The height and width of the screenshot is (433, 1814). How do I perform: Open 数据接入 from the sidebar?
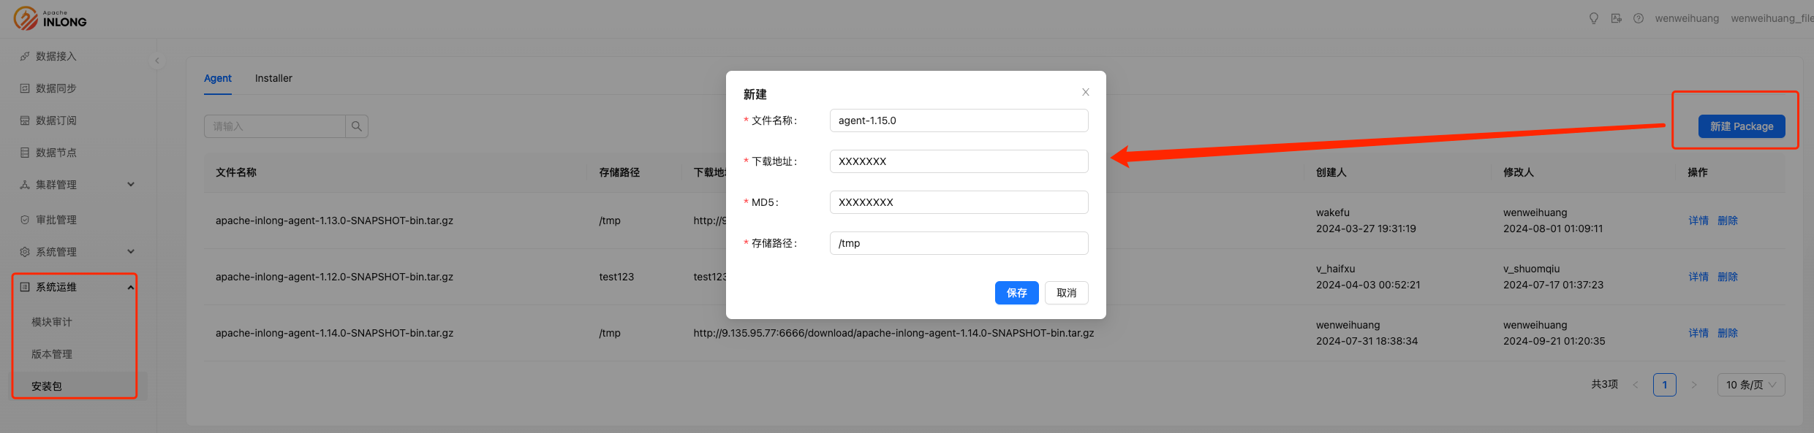click(56, 56)
